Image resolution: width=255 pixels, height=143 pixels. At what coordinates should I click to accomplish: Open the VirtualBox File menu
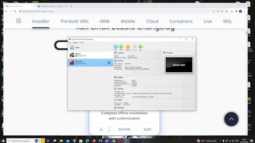(x=70, y=43)
